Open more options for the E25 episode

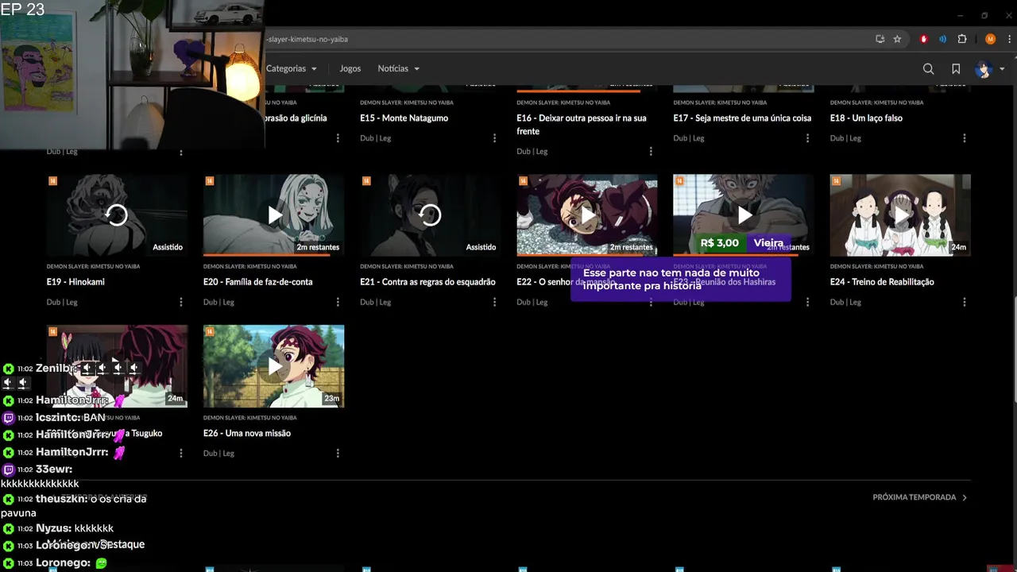click(x=181, y=453)
